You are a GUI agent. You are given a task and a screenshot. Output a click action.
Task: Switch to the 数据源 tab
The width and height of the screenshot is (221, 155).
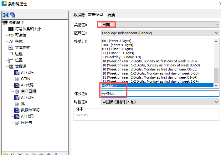(79, 15)
